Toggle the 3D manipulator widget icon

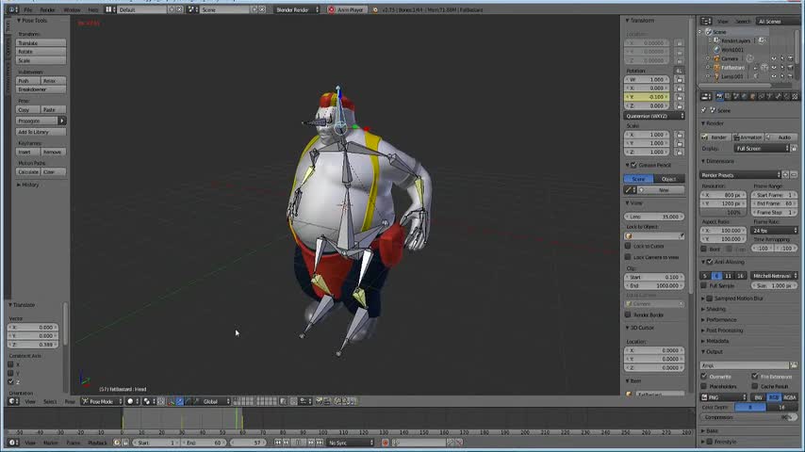(171, 401)
